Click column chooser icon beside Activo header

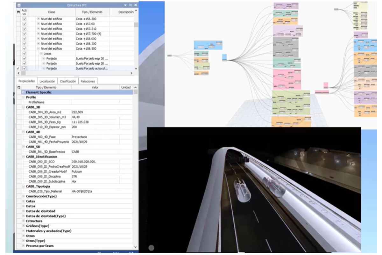[x=18, y=12]
